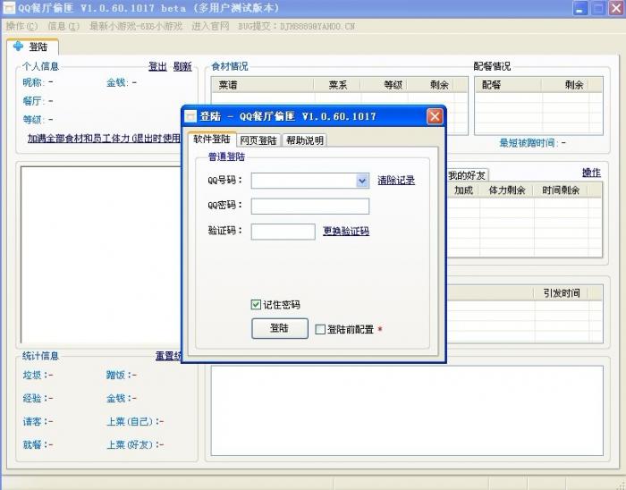626x490 pixels.
Task: Focus the QQ密码 input field
Action: [x=310, y=207]
